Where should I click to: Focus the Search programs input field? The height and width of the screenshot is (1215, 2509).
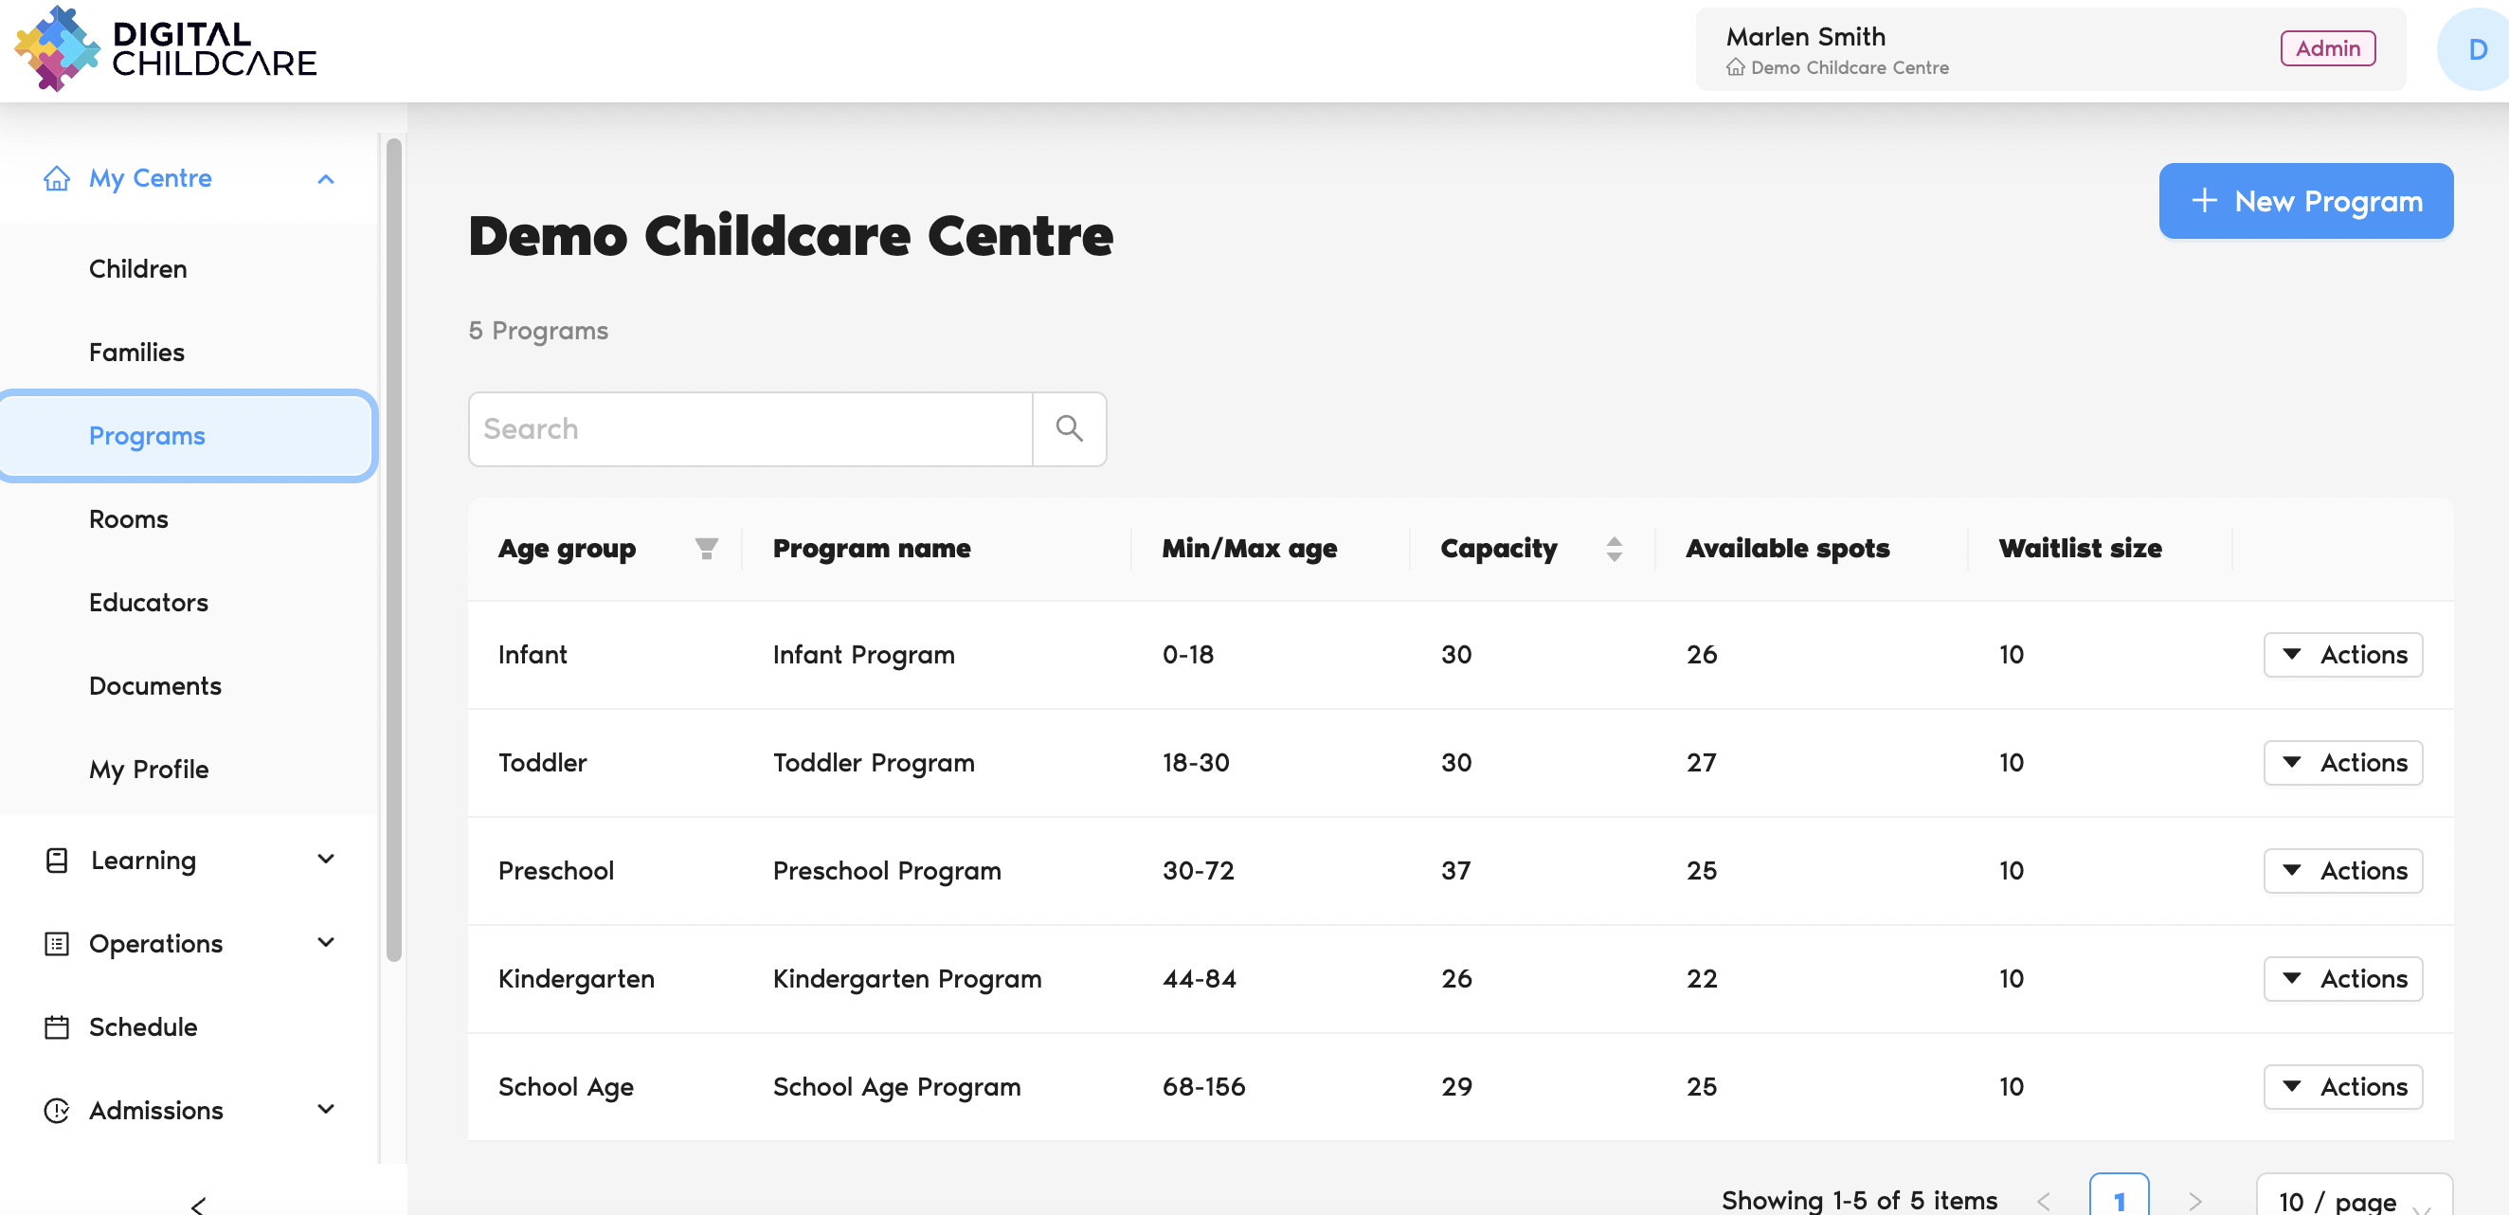tap(750, 428)
